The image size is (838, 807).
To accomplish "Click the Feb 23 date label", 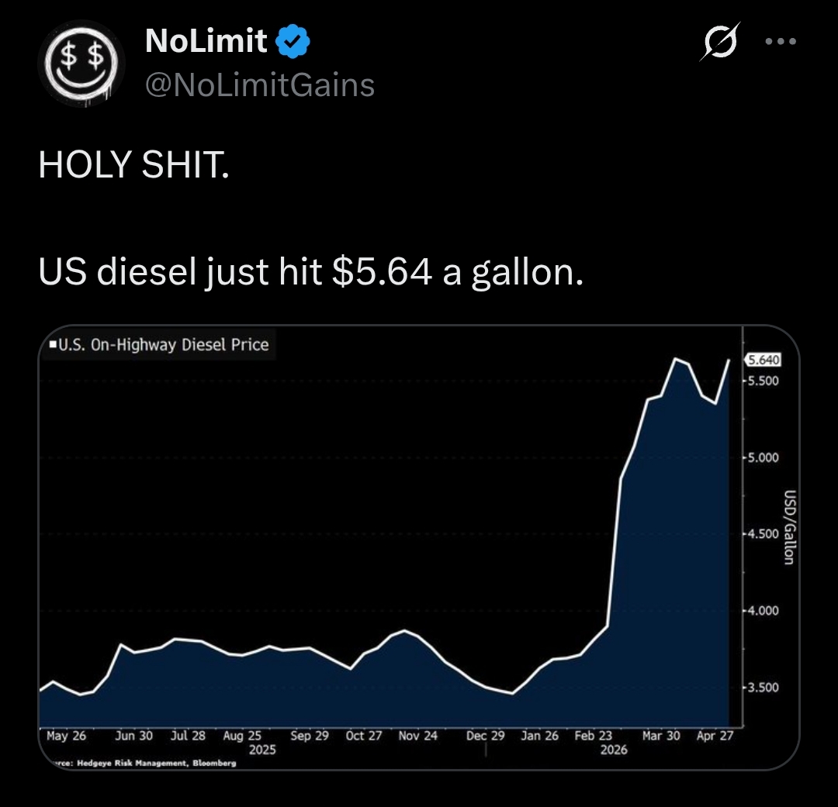I will [594, 736].
